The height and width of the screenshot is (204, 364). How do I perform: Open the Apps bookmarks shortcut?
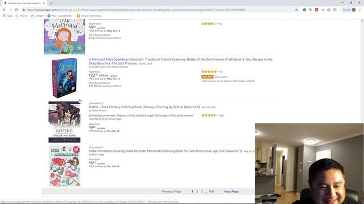pos(7,16)
